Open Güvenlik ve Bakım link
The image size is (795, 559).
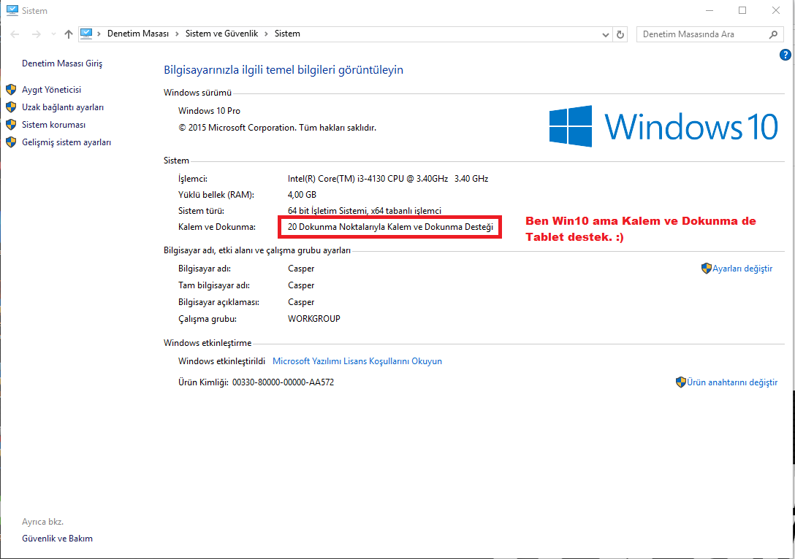point(57,539)
